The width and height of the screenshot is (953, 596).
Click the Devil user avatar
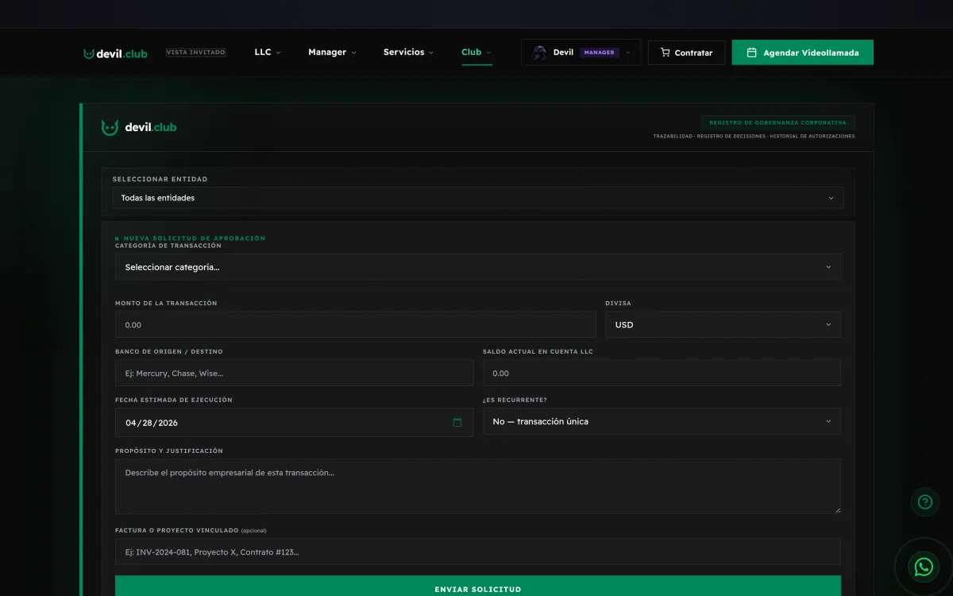(539, 52)
